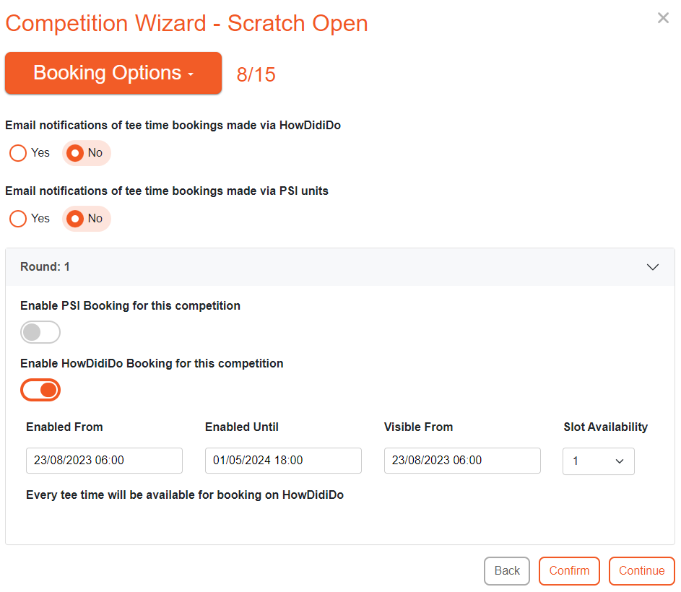This screenshot has height=592, width=681.
Task: Dismiss the Competition Wizard dialog
Action: point(663,17)
